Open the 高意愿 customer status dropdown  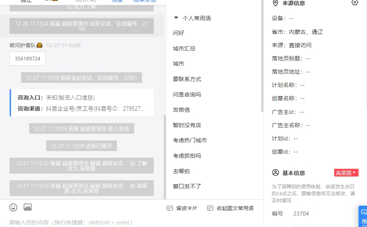[x=346, y=173]
